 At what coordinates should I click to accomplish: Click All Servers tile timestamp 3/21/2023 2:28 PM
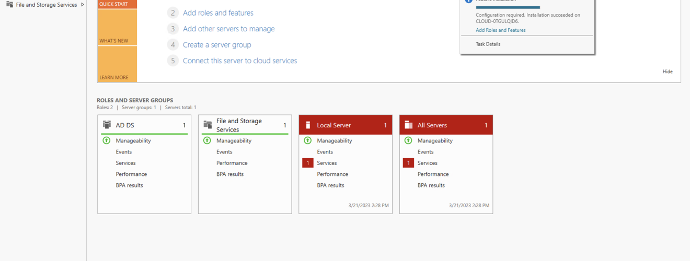click(x=469, y=206)
